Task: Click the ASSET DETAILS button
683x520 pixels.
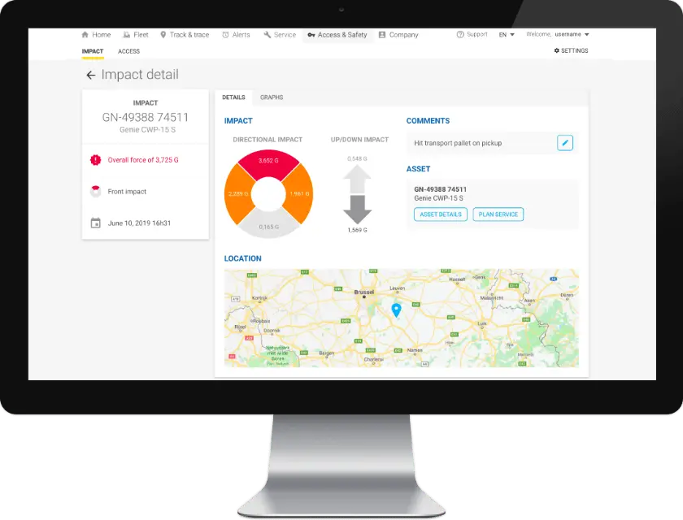Action: (x=441, y=214)
